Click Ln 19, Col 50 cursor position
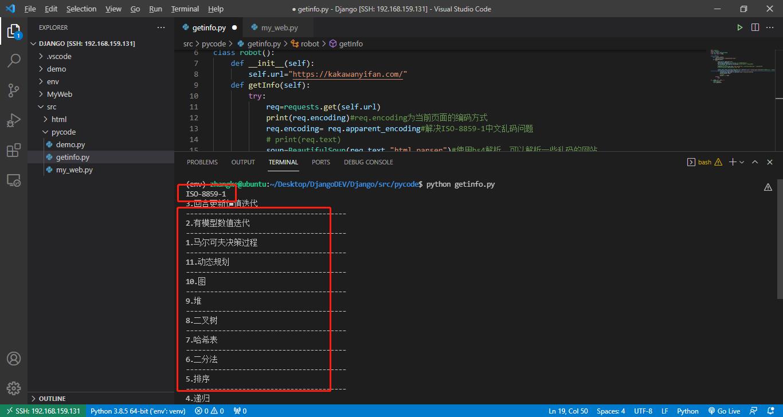The width and height of the screenshot is (783, 417). coord(568,411)
